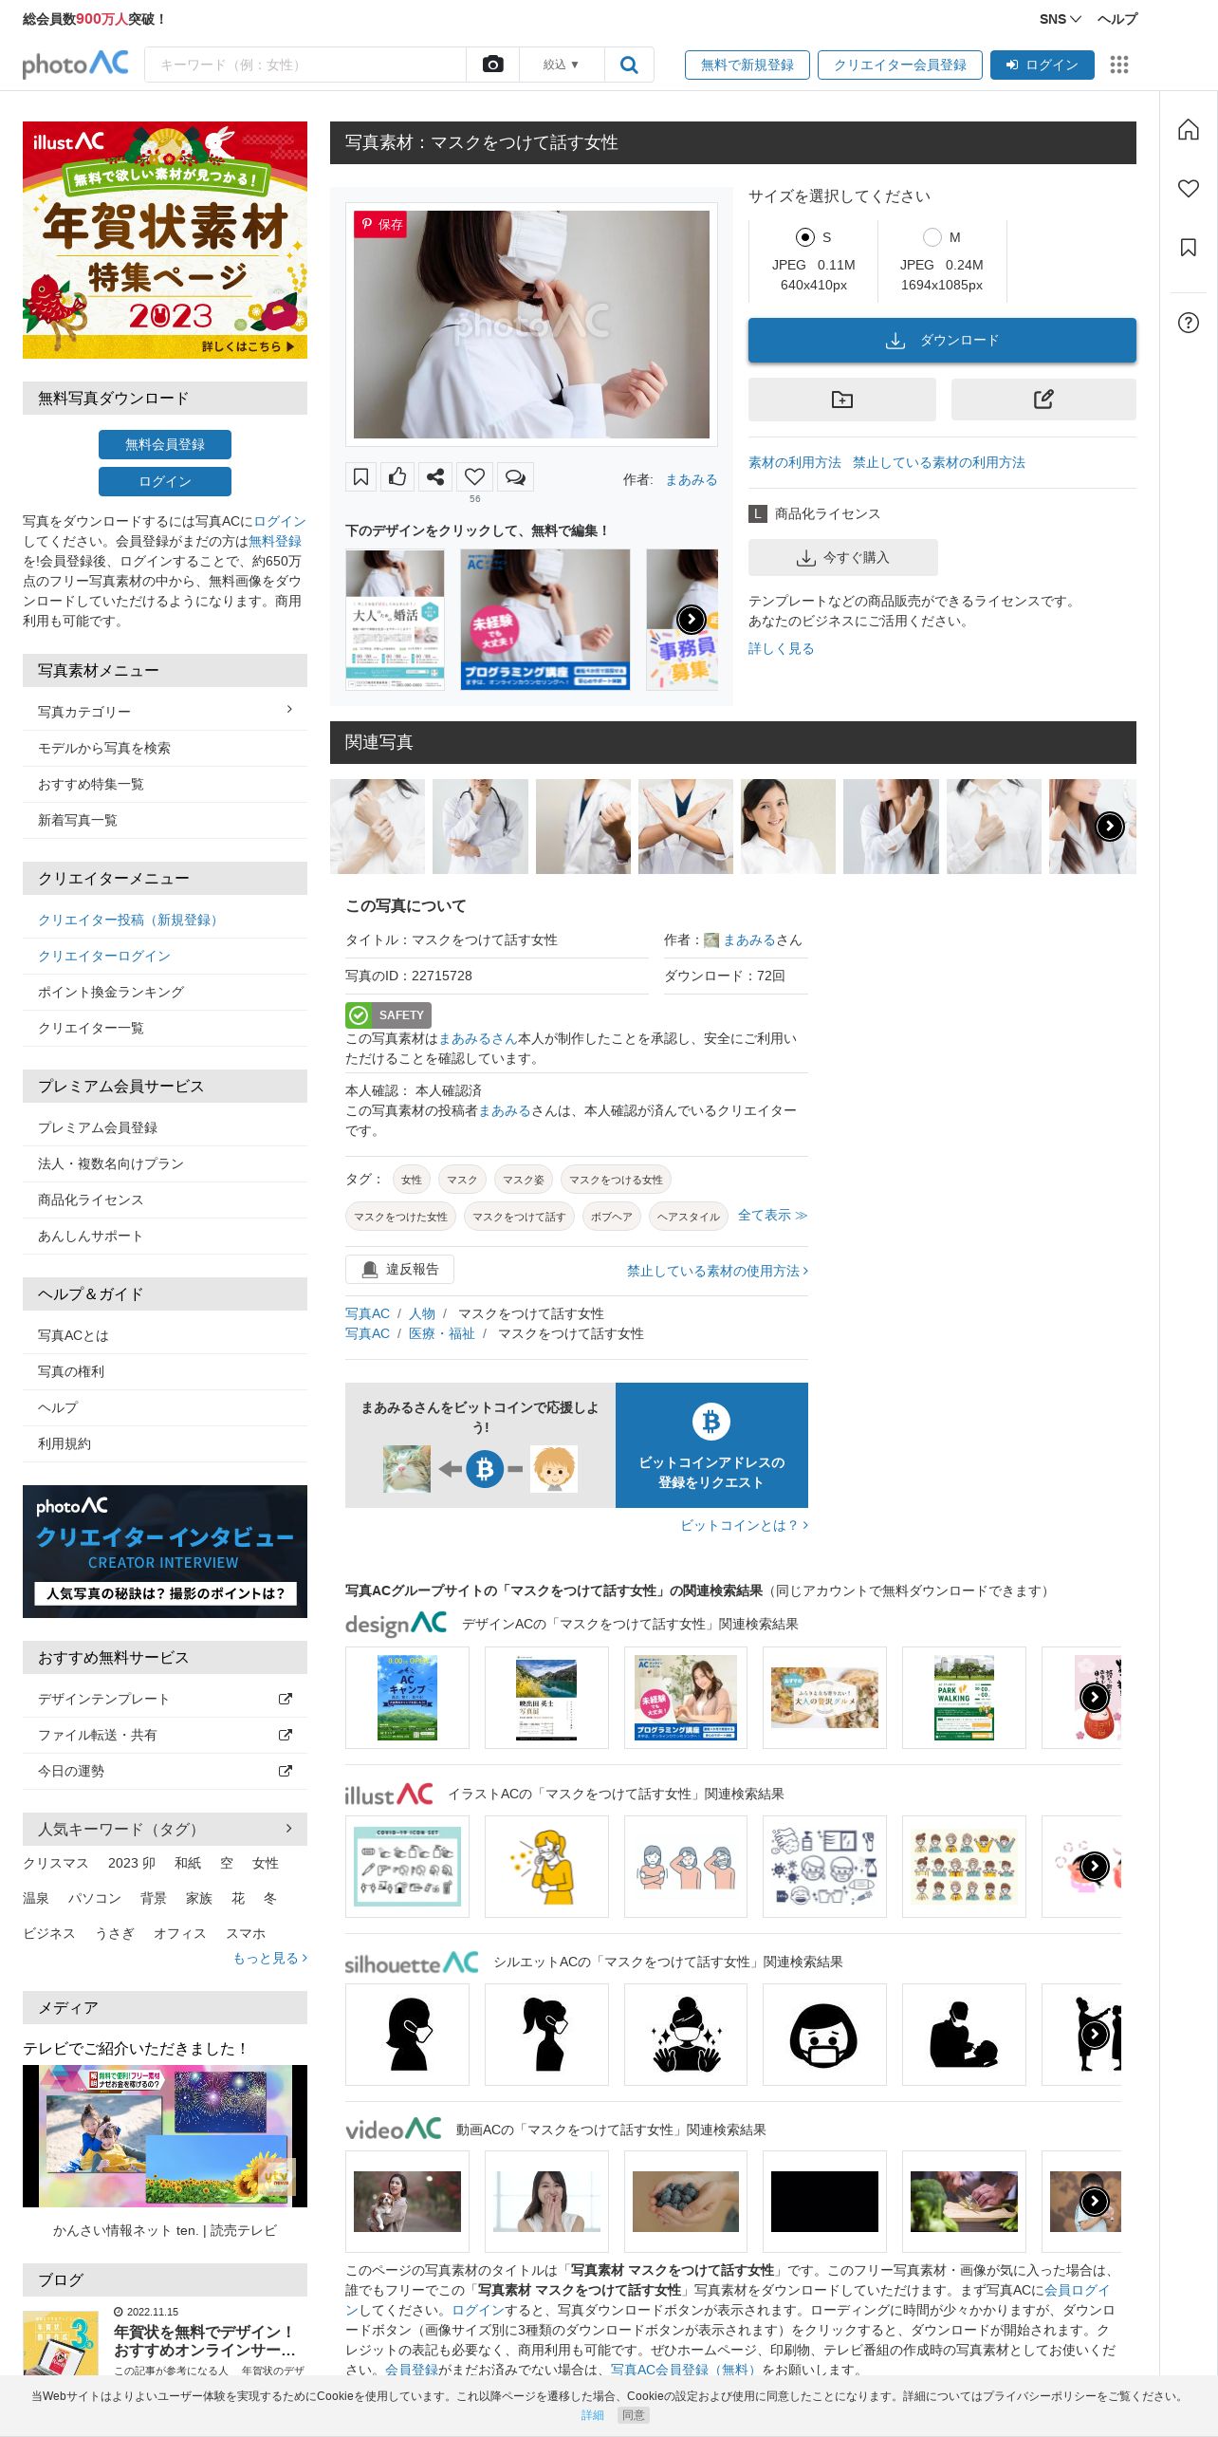
Task: Click the keyword search input field
Action: (x=305, y=65)
